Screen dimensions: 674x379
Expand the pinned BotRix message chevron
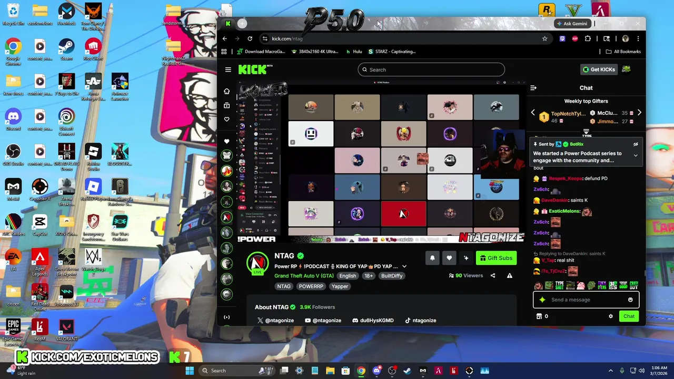click(x=636, y=156)
